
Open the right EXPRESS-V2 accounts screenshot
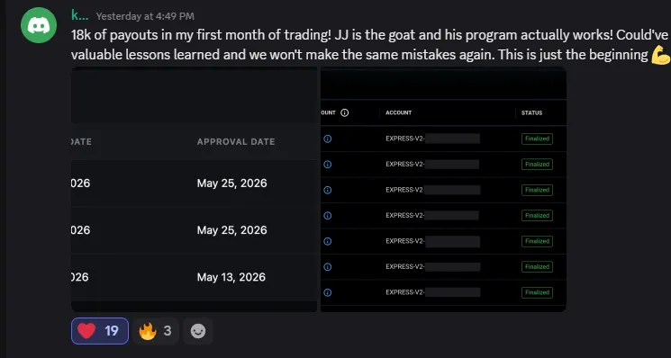[x=443, y=189]
